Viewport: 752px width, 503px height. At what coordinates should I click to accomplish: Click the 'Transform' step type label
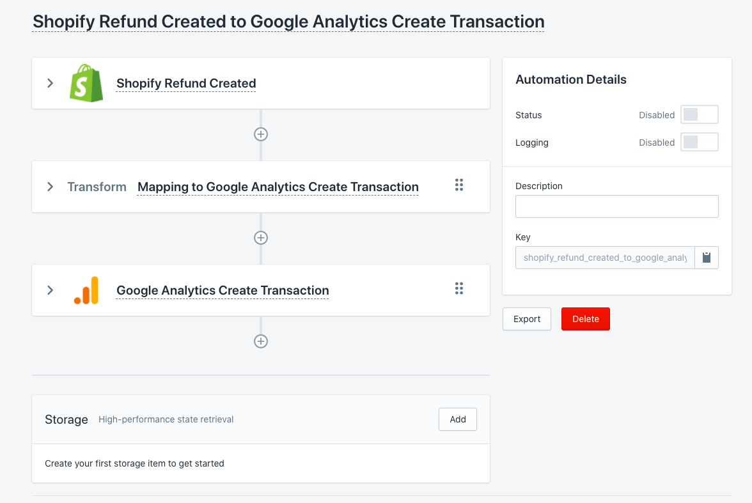click(97, 187)
